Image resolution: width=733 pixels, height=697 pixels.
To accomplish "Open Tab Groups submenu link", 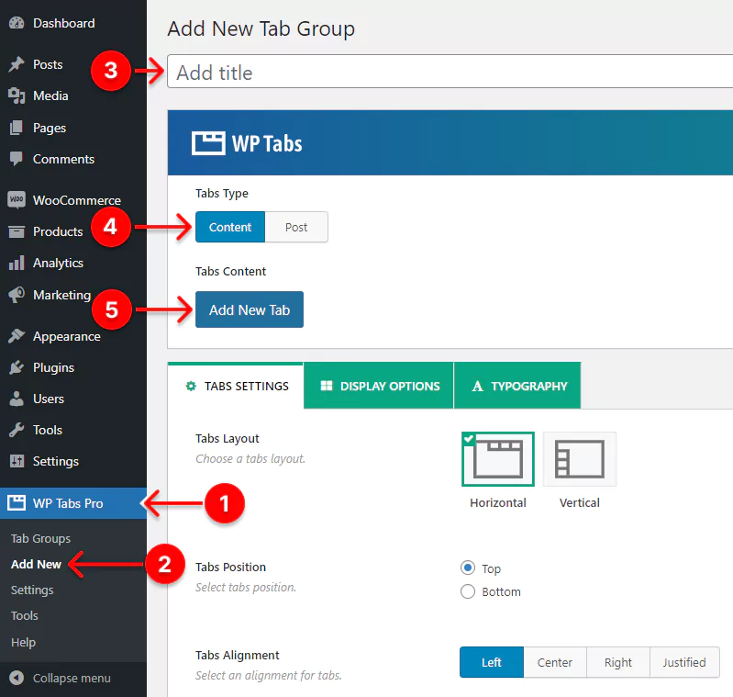I will point(40,538).
